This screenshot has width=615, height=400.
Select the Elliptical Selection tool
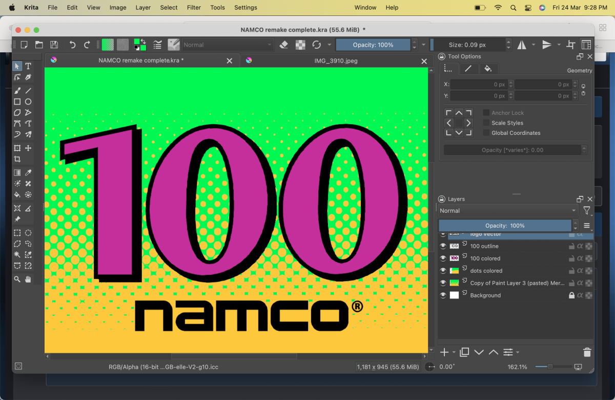click(28, 233)
